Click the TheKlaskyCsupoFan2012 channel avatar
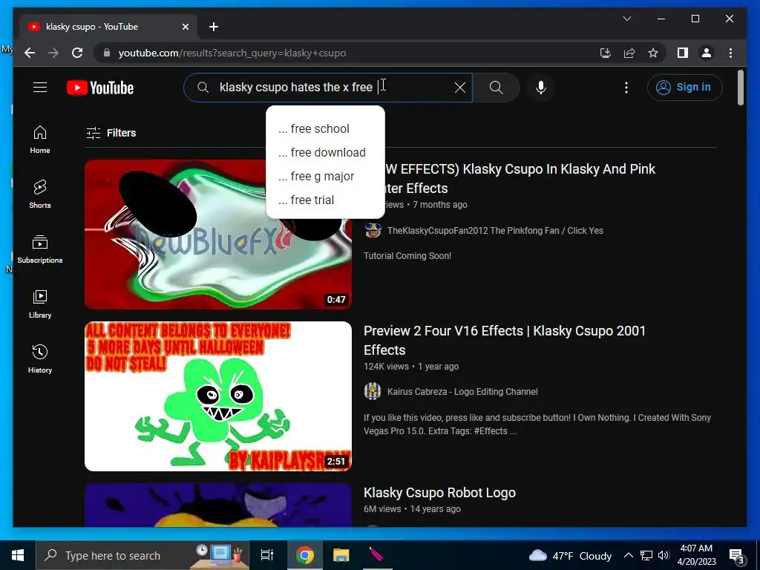 pyautogui.click(x=373, y=230)
